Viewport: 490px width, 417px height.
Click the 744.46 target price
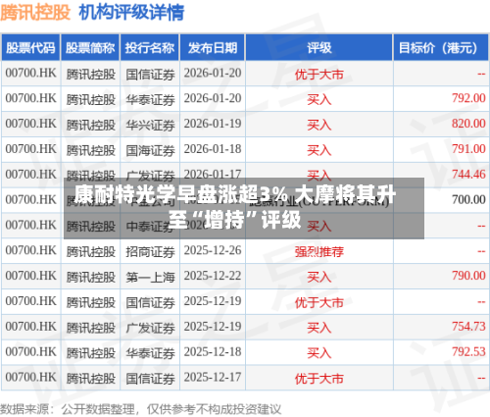pyautogui.click(x=468, y=175)
